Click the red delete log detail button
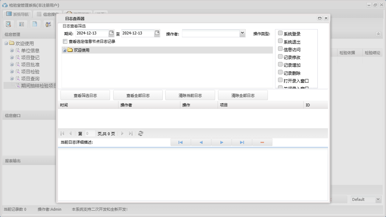 (262, 142)
